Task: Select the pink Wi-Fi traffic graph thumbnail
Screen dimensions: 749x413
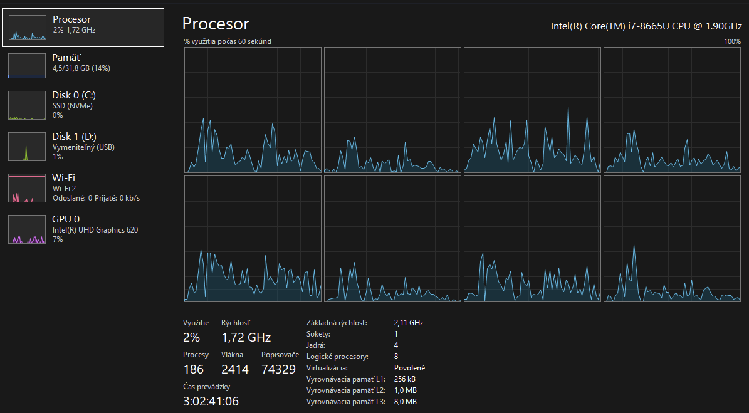Action: [x=27, y=188]
